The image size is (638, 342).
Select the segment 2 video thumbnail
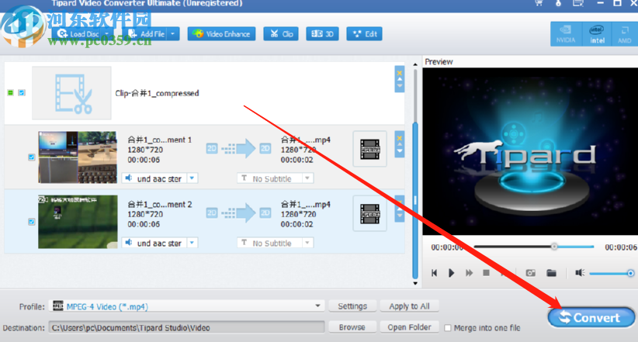[78, 222]
